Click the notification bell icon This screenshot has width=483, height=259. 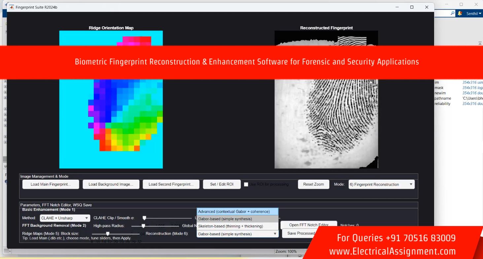460,13
